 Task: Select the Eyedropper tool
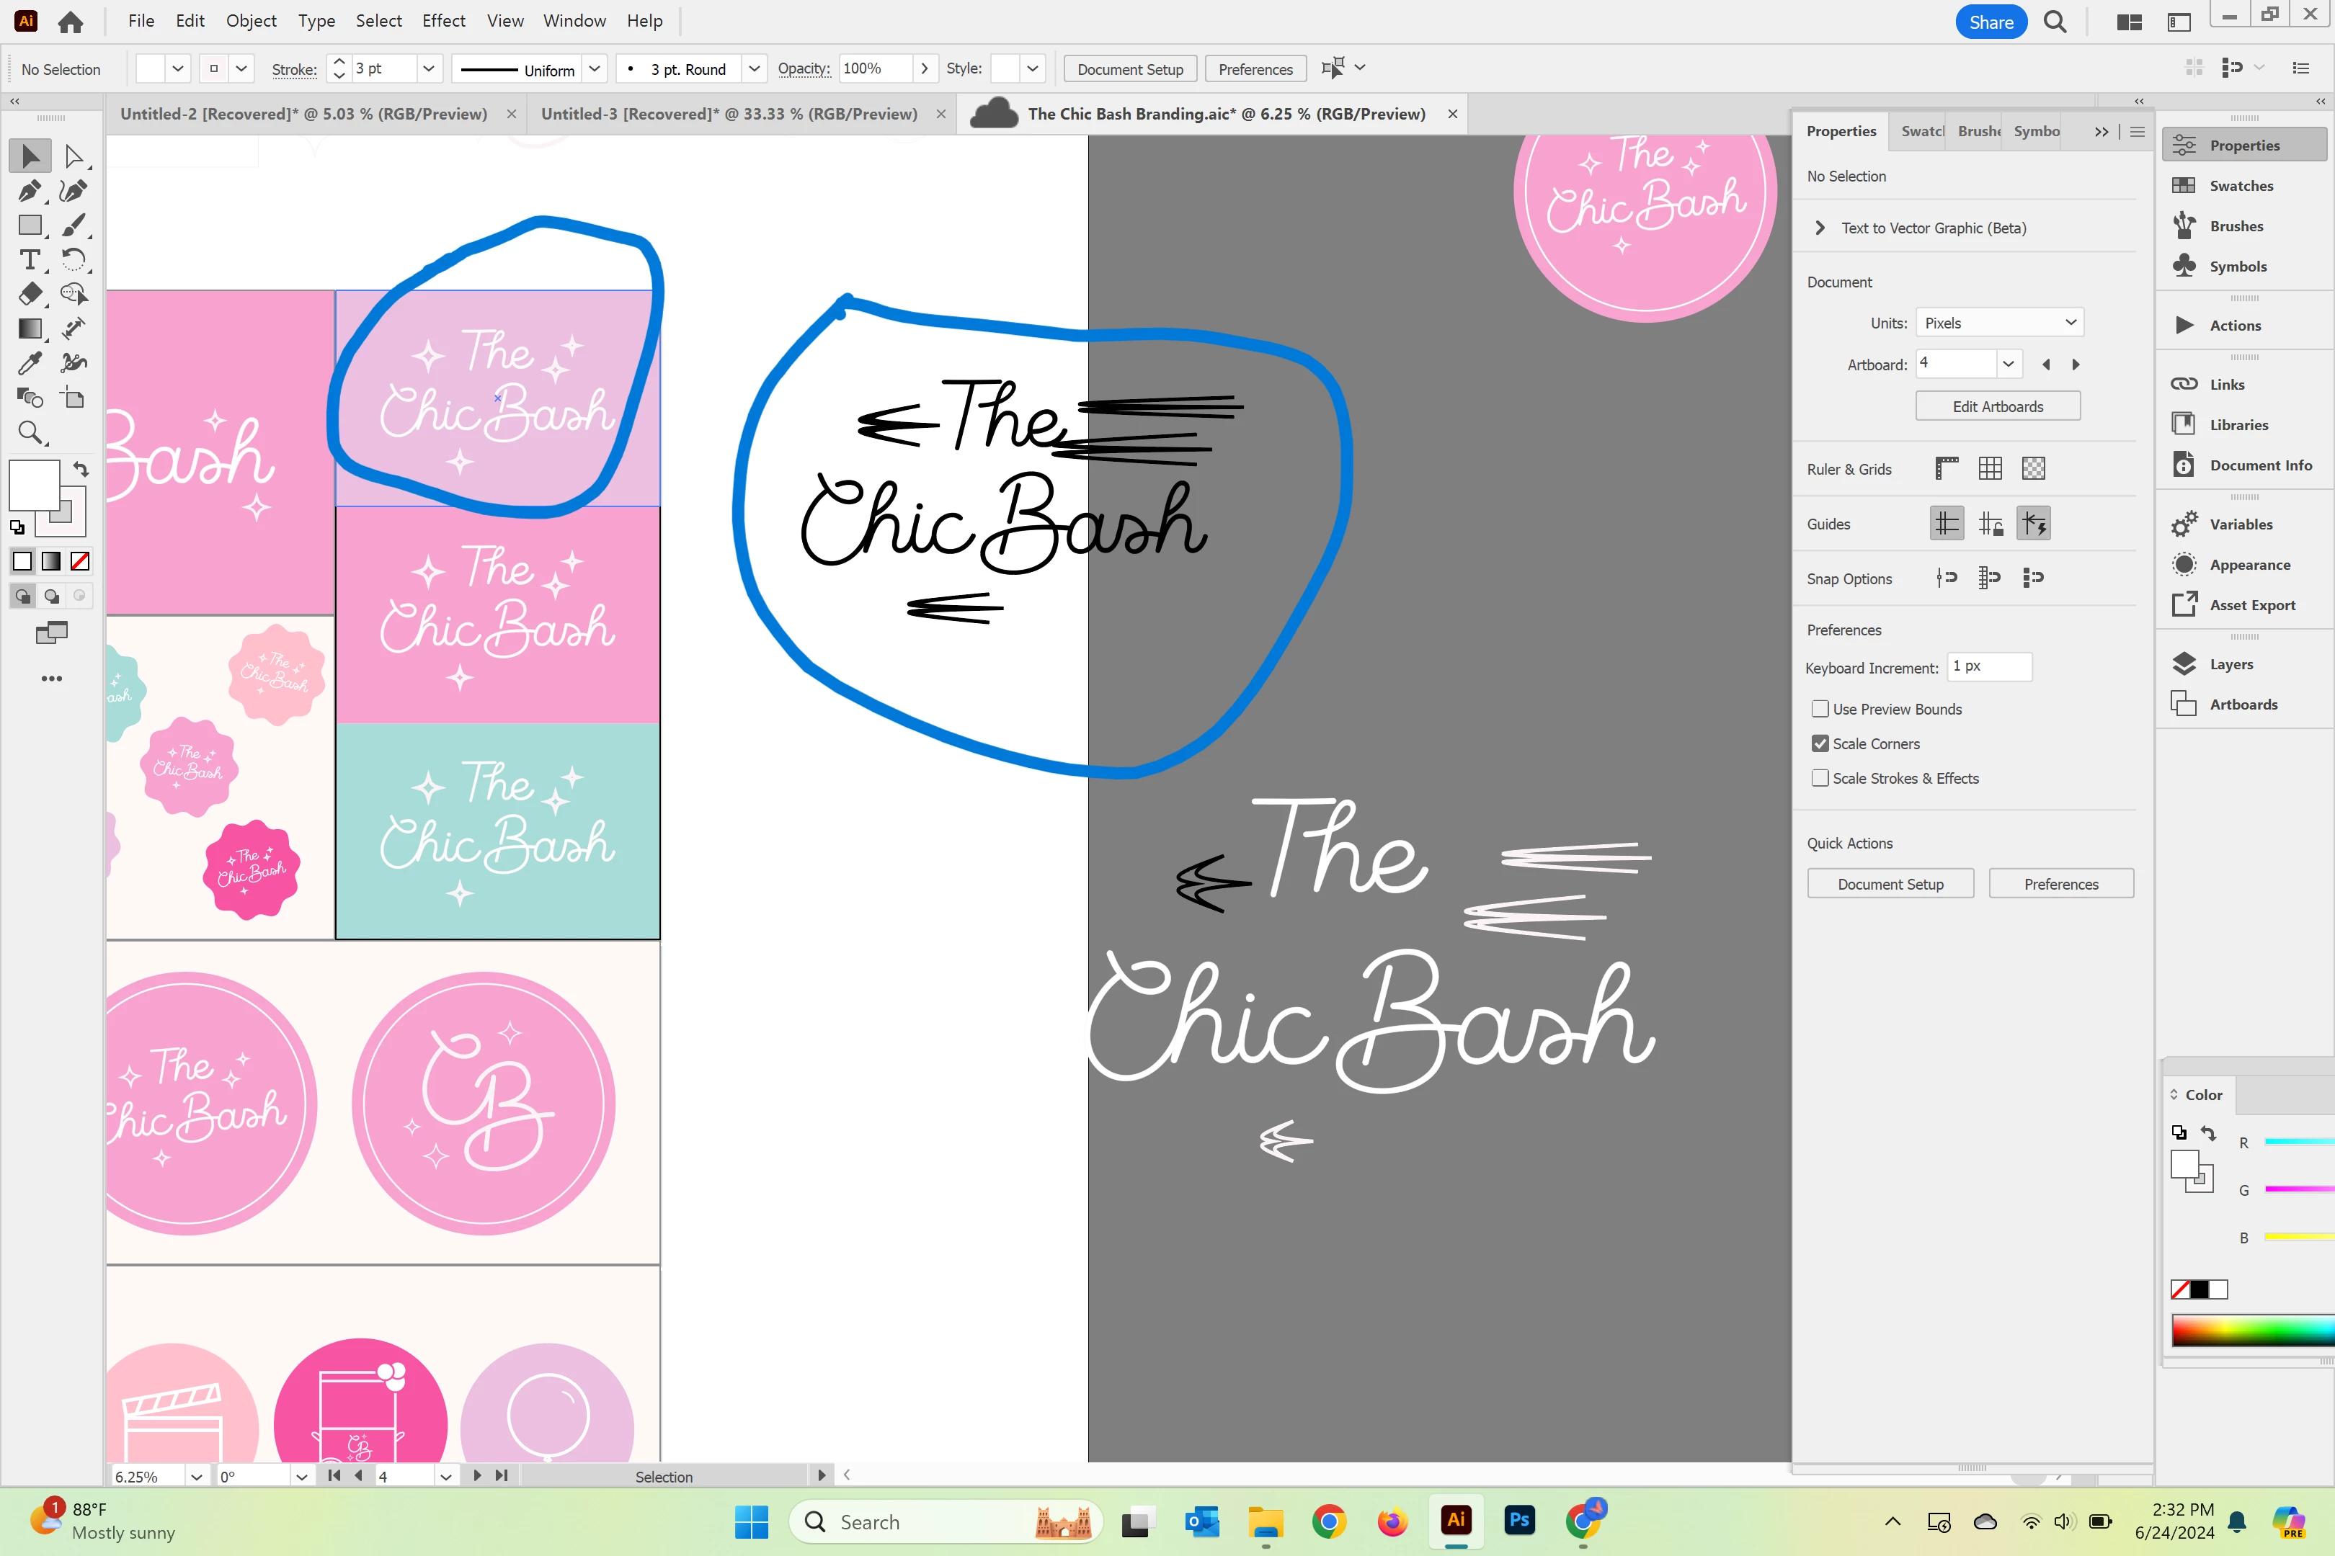click(x=30, y=363)
